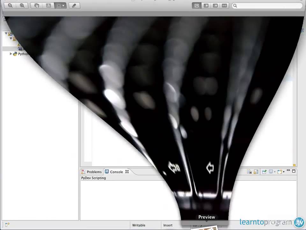Open the Open Console dropdown arrow
306x230 pixels.
284,172
